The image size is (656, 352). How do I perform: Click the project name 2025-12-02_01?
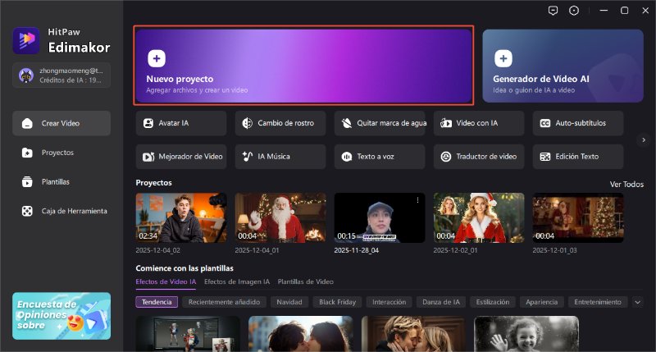pyautogui.click(x=455, y=250)
